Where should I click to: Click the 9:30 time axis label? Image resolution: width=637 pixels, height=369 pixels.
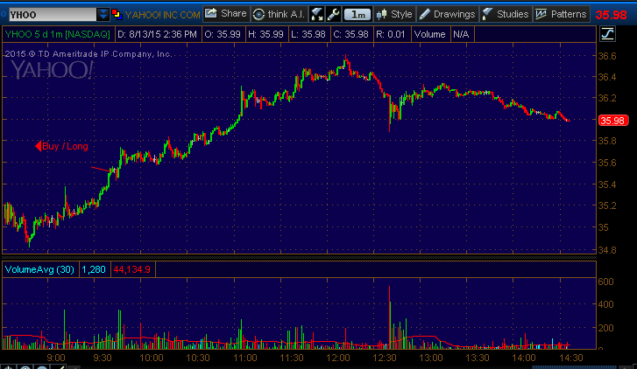pyautogui.click(x=103, y=358)
